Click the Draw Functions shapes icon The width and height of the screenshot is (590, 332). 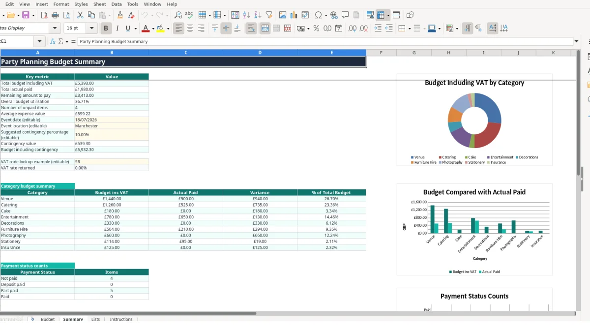[x=410, y=15]
